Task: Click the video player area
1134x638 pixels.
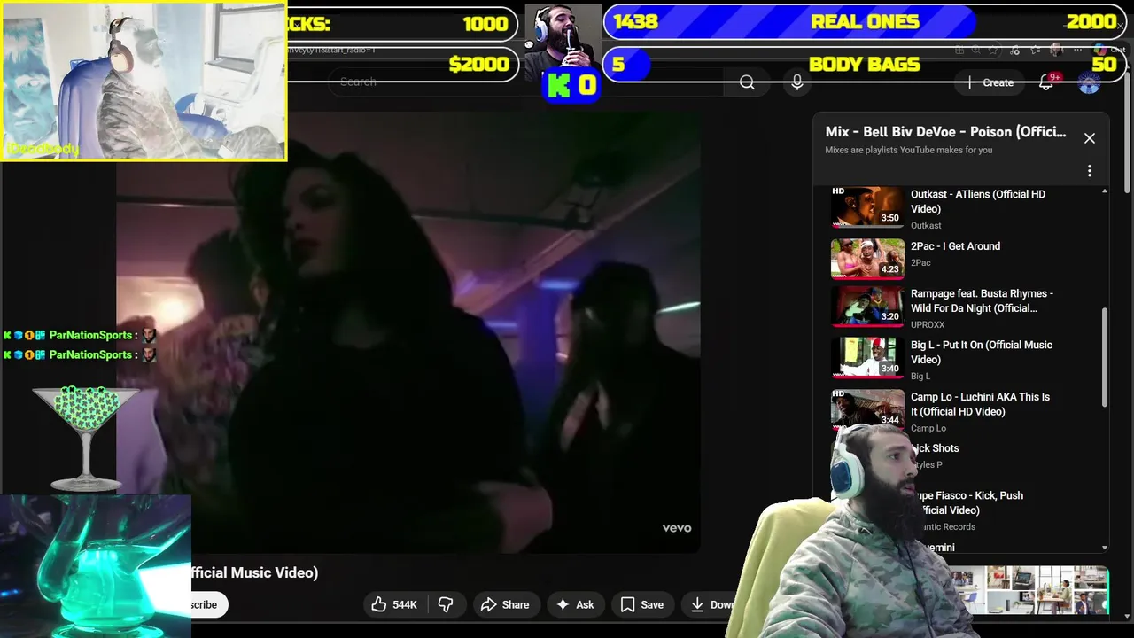Action: 408,332
